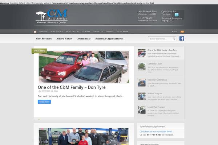
Task: Open C&M Gets 5 Stars sidebar item
Action: (x=155, y=64)
